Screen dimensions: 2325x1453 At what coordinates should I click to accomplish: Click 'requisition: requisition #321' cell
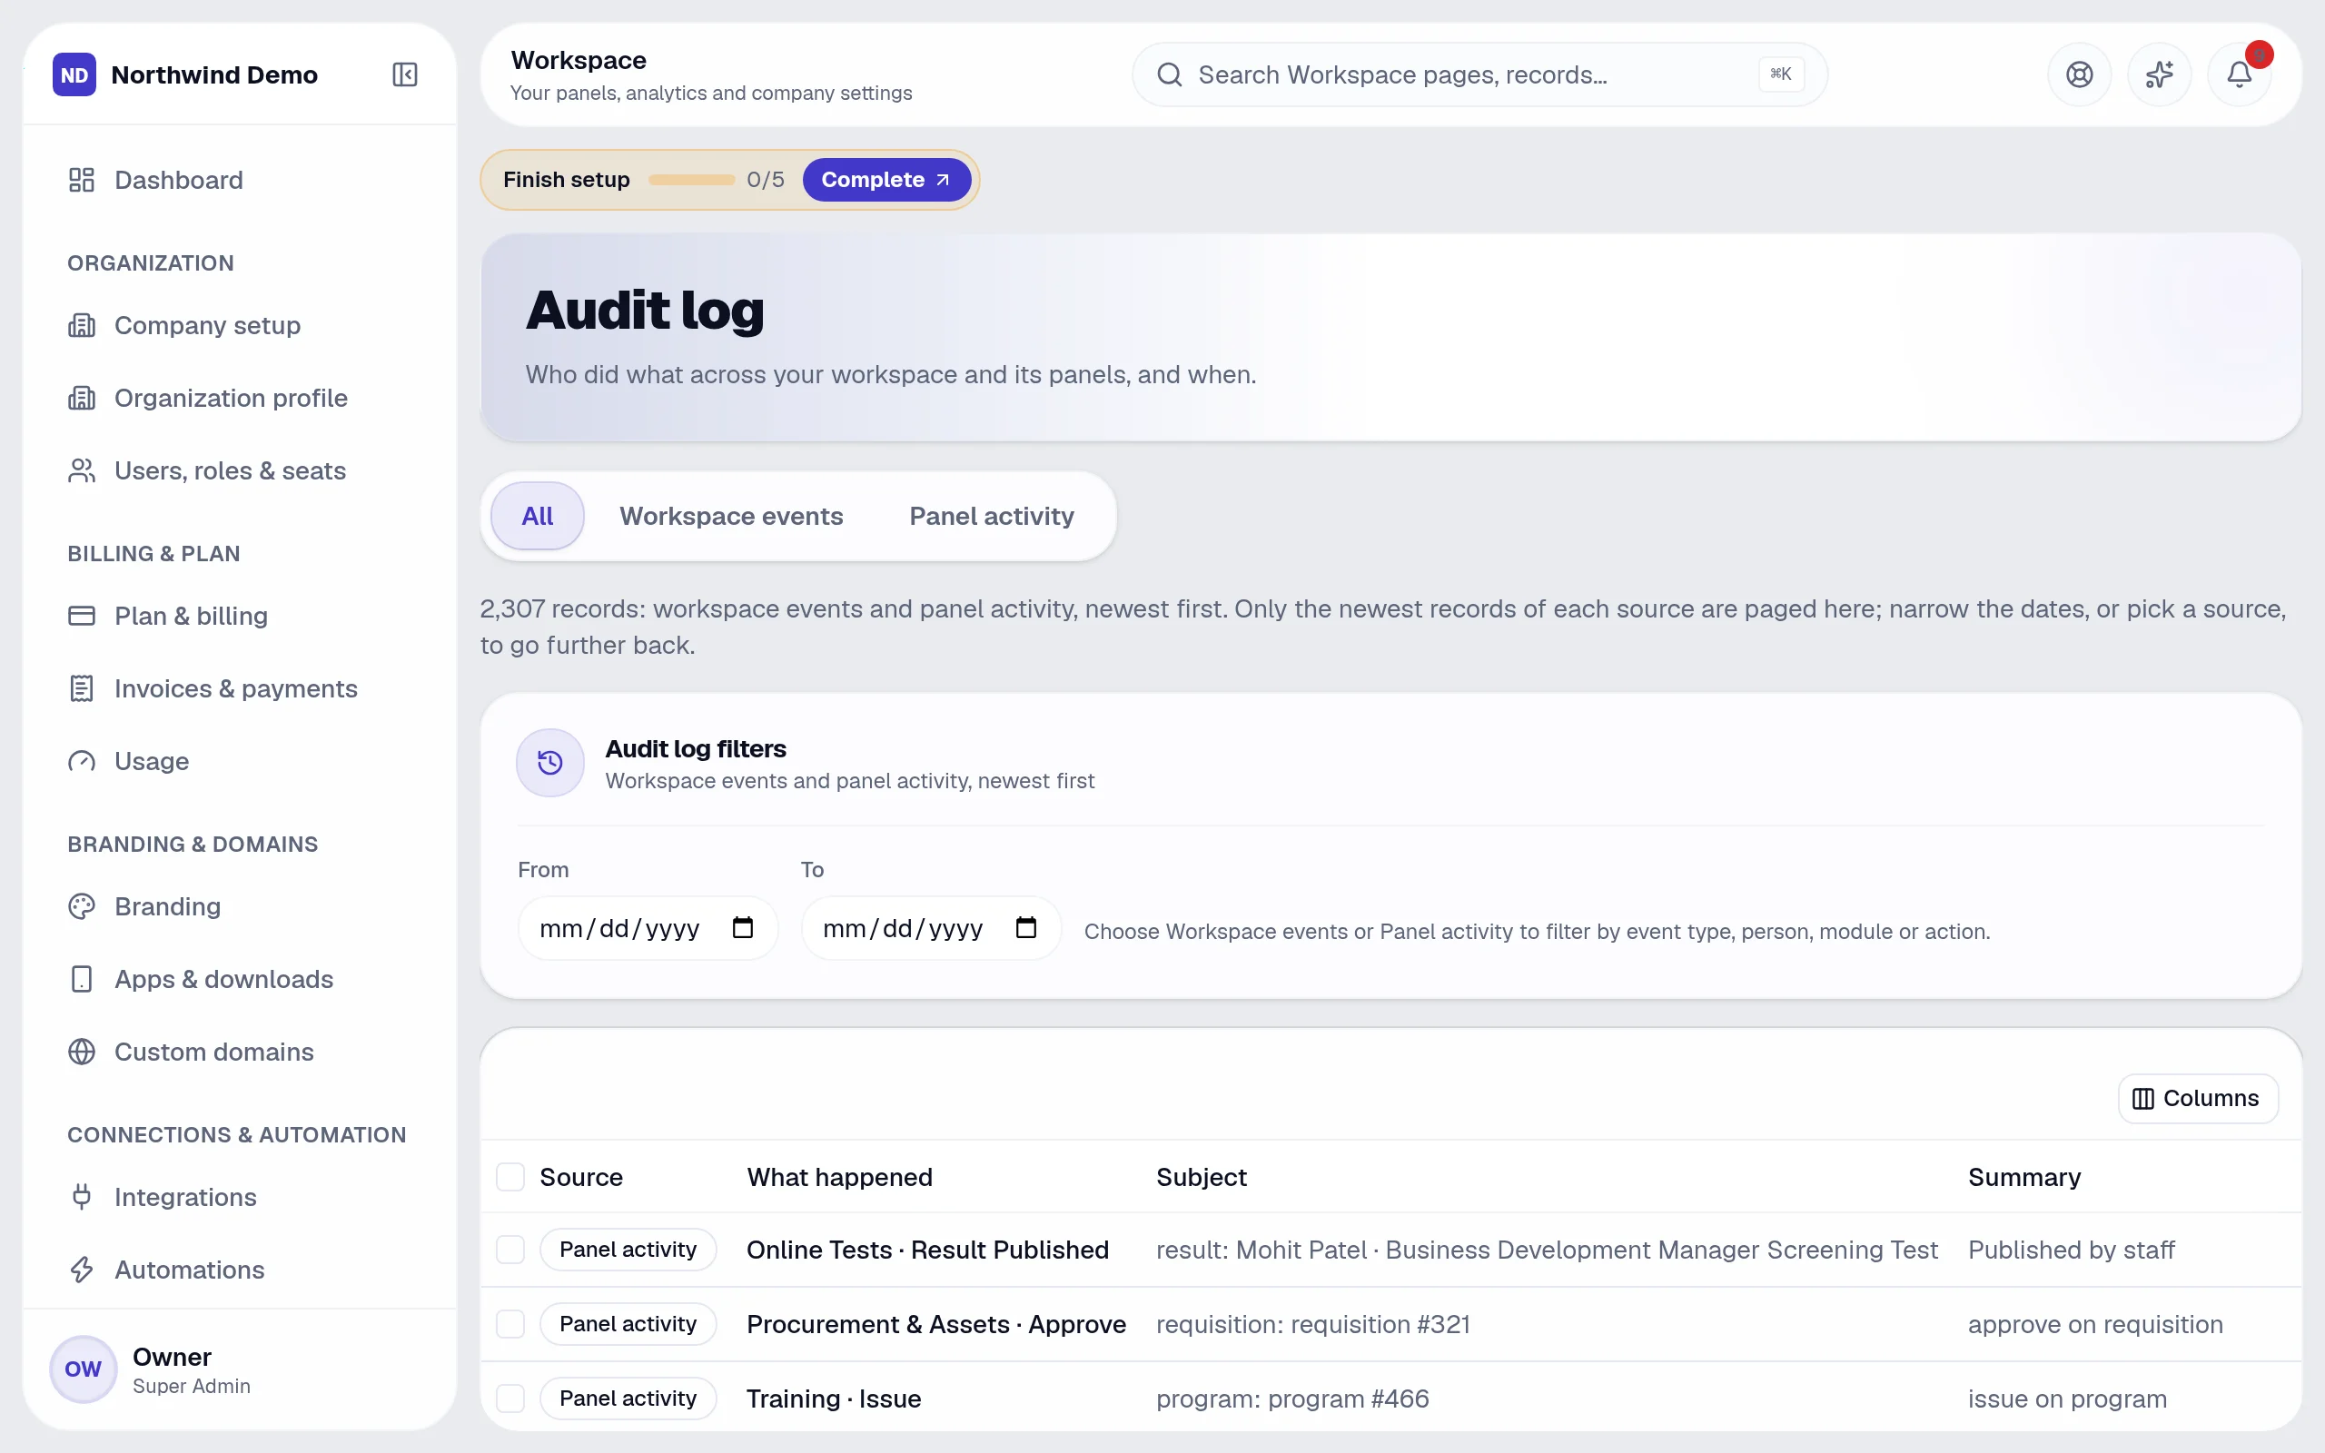click(1312, 1324)
